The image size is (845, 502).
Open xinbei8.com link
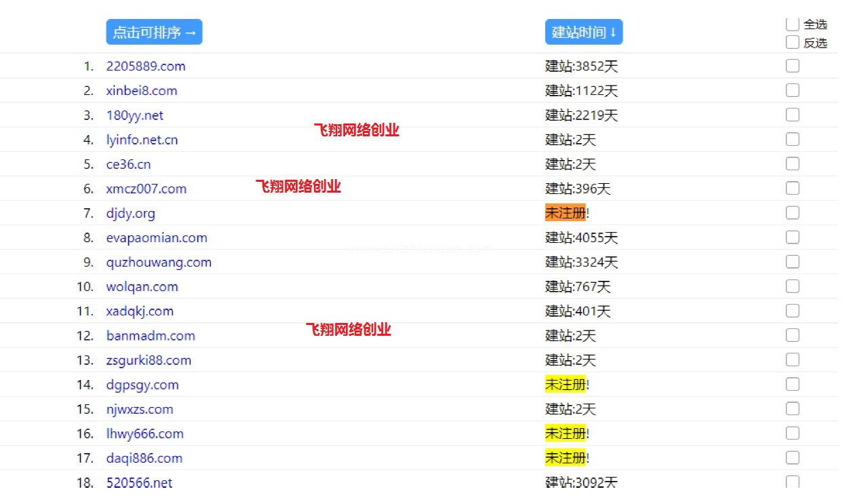[142, 91]
